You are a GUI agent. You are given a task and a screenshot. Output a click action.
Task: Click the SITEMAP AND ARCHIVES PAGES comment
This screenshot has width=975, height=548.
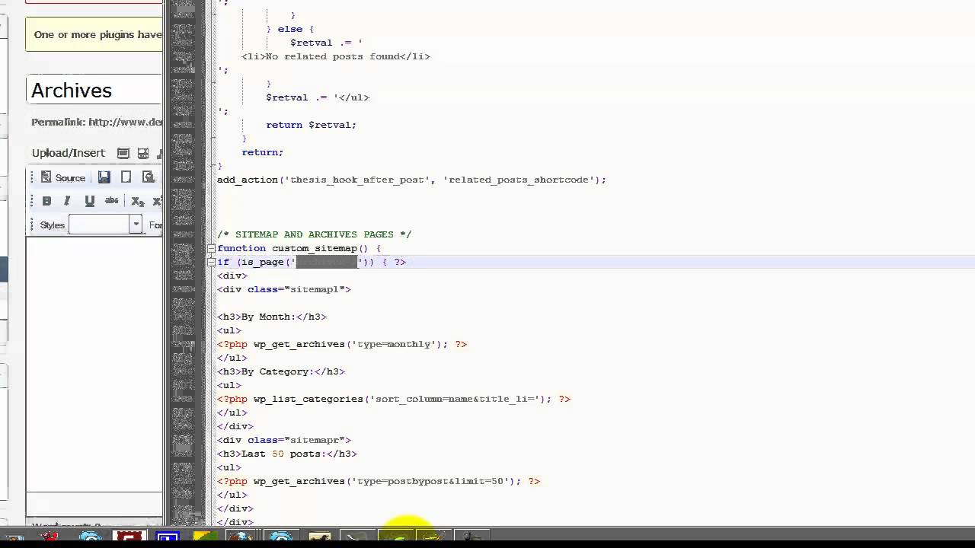(314, 234)
